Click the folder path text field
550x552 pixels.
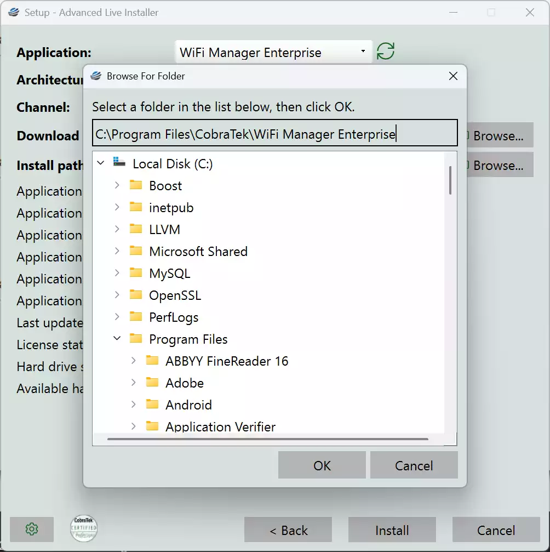275,133
